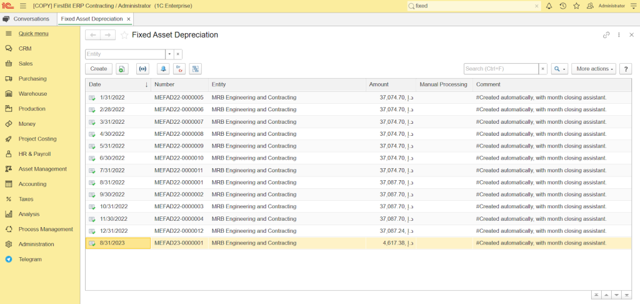Open the Accounting section
The height and width of the screenshot is (304, 640).
pos(32,184)
